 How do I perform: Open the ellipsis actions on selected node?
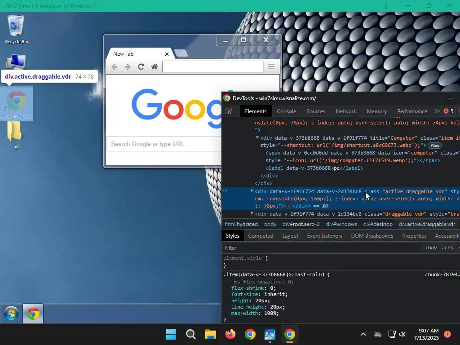pyautogui.click(x=226, y=190)
